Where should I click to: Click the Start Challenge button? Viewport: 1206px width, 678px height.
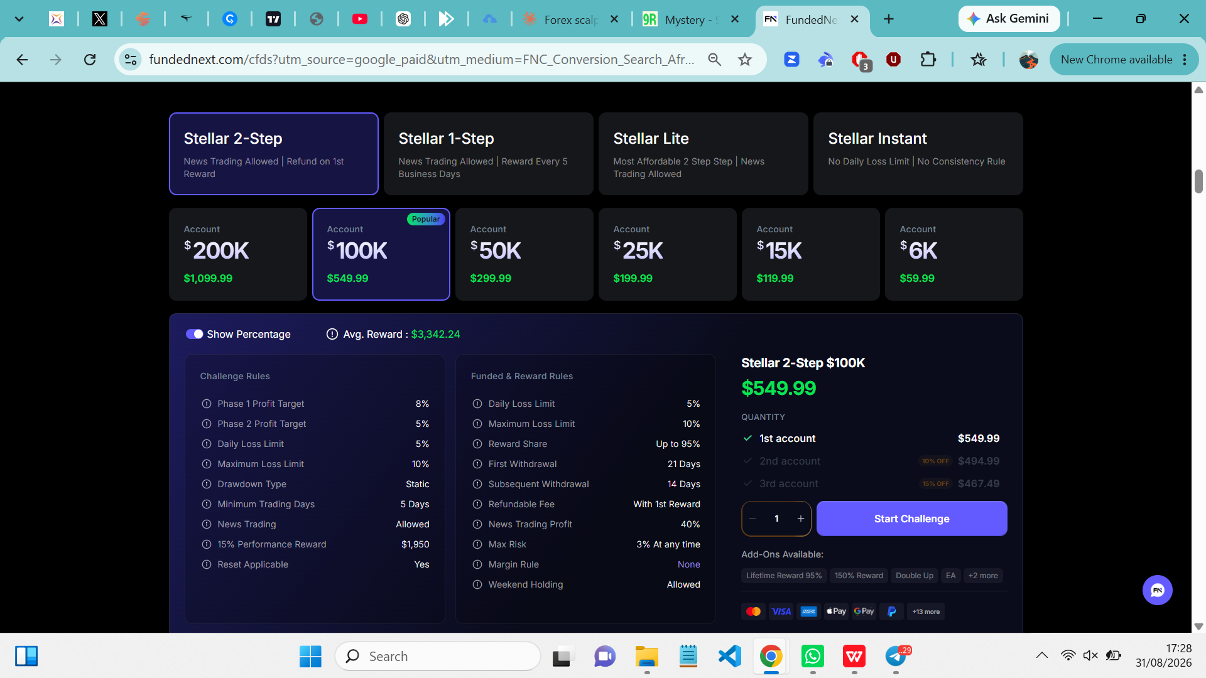(912, 519)
